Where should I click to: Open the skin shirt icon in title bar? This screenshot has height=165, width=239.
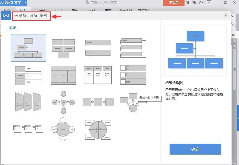click(188, 2)
